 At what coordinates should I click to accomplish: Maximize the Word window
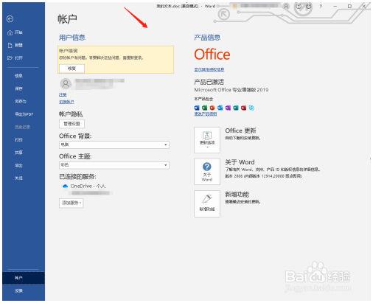349,7
